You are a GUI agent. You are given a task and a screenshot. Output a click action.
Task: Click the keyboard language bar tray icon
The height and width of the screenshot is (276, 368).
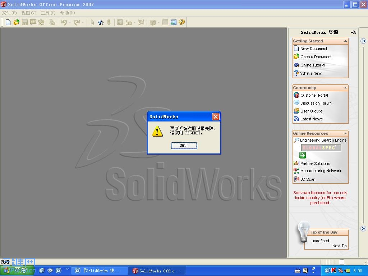(298, 271)
